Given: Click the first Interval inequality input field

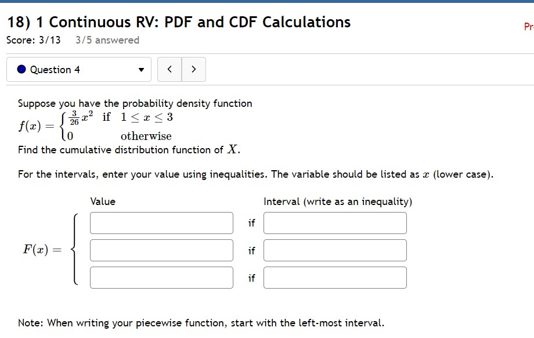Looking at the screenshot, I should 335,222.
